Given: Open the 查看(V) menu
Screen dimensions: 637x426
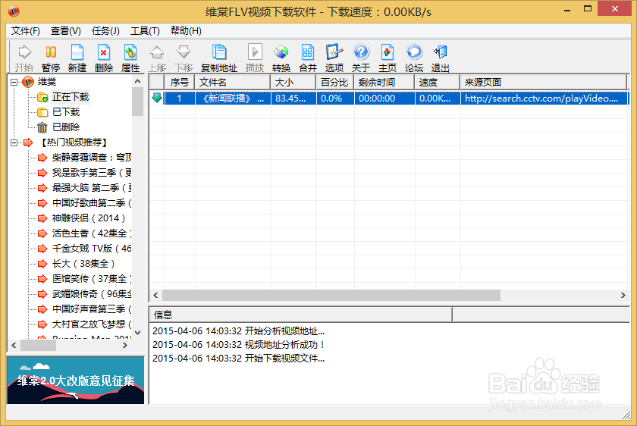Looking at the screenshot, I should click(x=66, y=31).
